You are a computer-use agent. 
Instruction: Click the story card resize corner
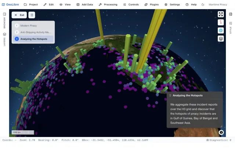(x=221, y=126)
